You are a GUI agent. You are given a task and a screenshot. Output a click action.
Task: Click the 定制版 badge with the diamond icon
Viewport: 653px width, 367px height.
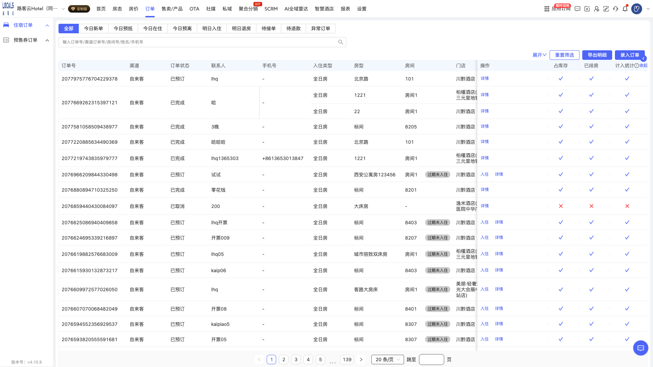(79, 9)
